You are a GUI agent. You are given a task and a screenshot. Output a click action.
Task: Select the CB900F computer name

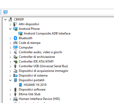[x=19, y=19]
